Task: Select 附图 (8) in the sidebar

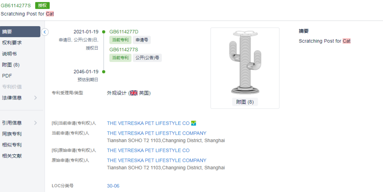Action: click(x=11, y=65)
